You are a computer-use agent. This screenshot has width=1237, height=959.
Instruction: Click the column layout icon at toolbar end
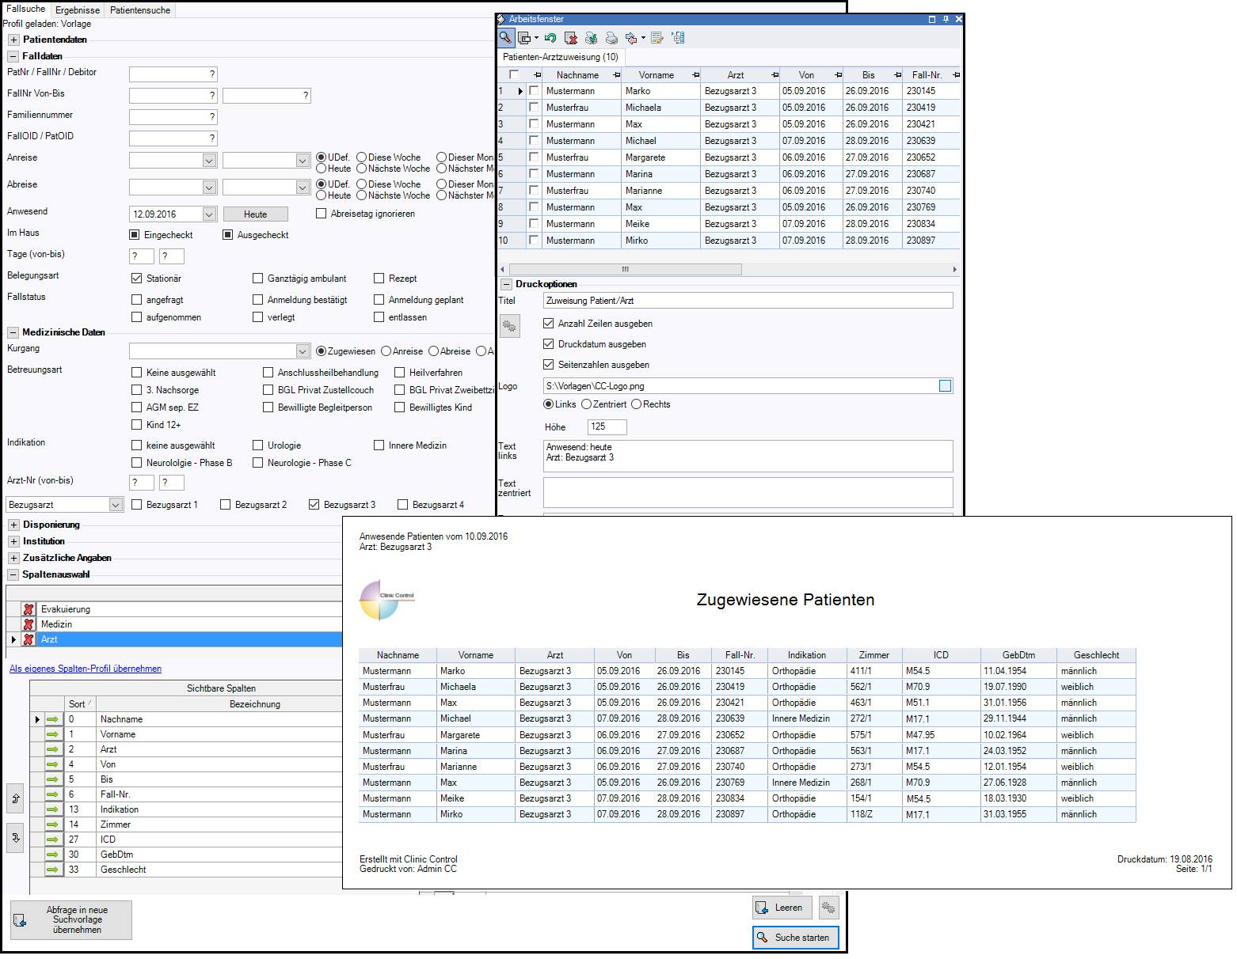tap(678, 37)
